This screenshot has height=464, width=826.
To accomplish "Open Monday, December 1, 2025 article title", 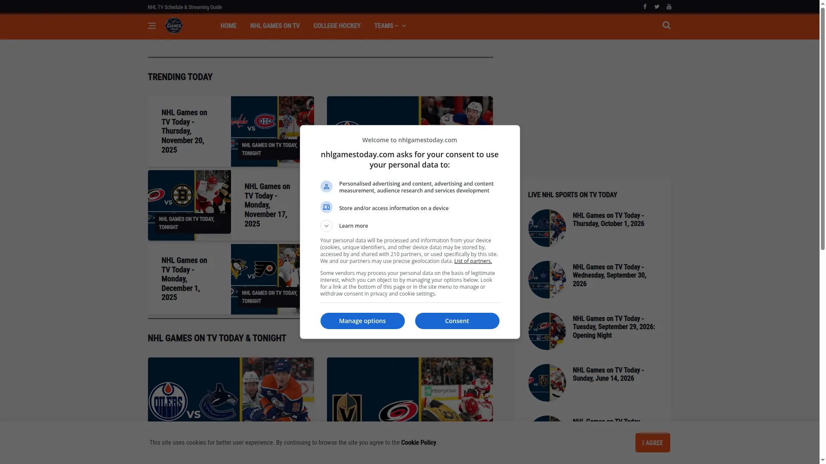I will [185, 279].
